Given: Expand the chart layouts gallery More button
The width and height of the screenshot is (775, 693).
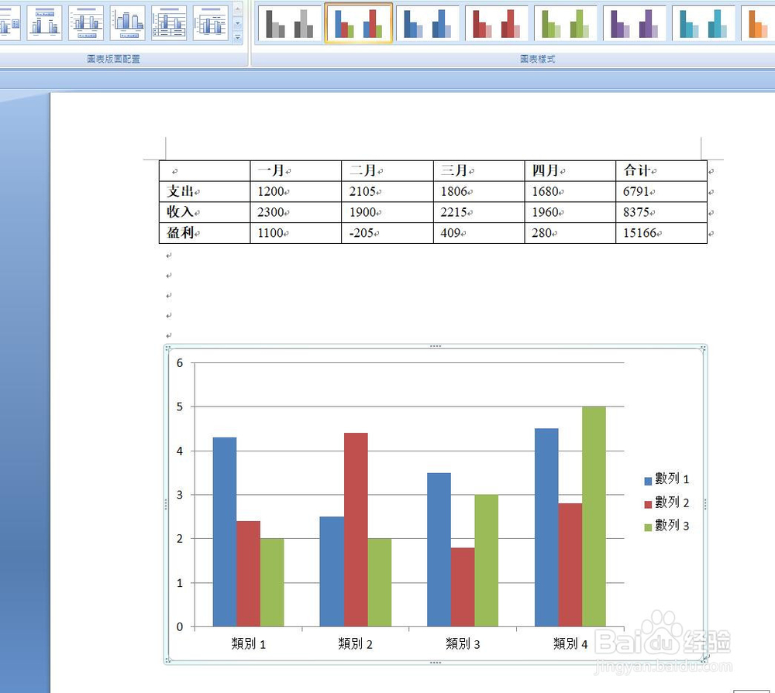Looking at the screenshot, I should pyautogui.click(x=237, y=37).
